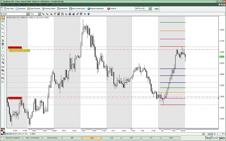Save current layout
This screenshot has height=141, width=226.
click(x=77, y=9)
